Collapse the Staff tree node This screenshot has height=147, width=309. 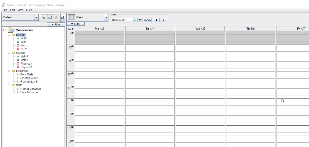click(9, 85)
